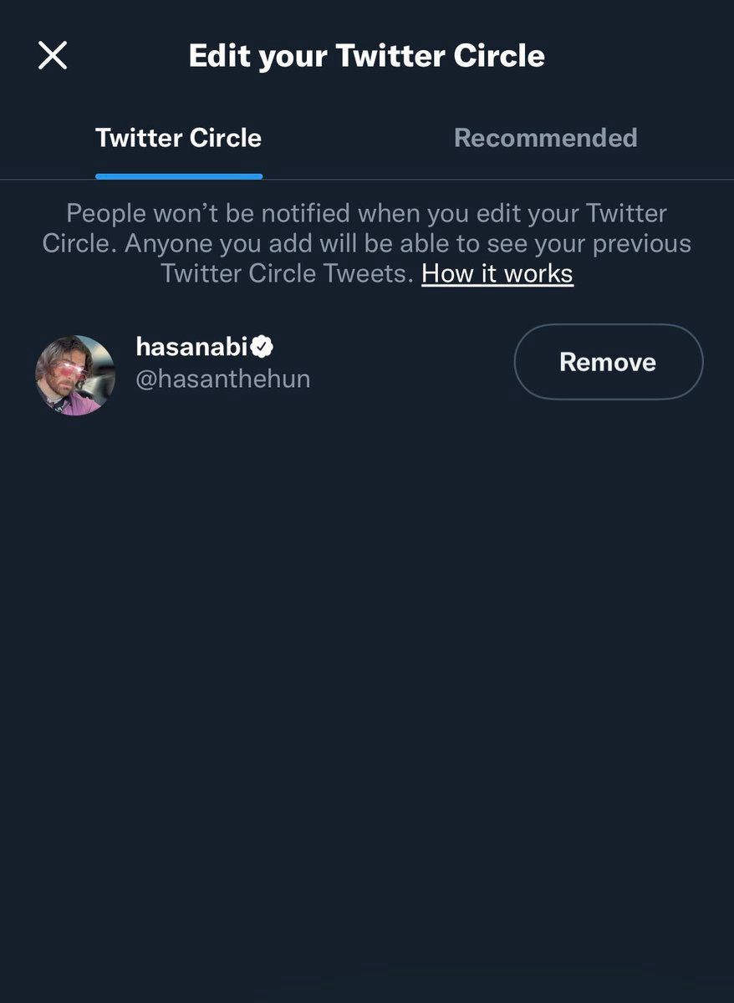Tap the white X icon in header
The width and height of the screenshot is (734, 1003).
pyautogui.click(x=53, y=56)
